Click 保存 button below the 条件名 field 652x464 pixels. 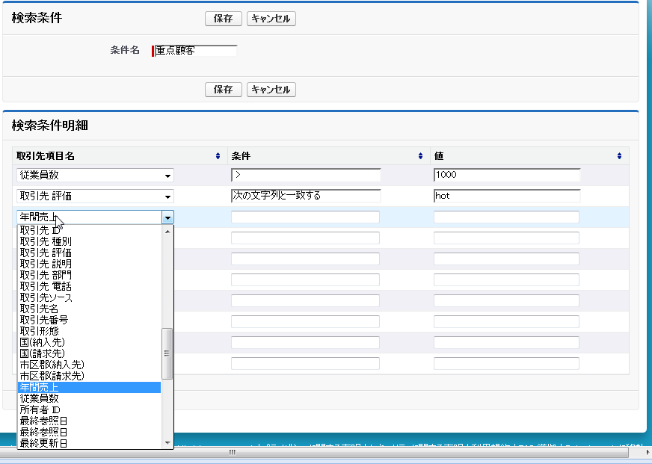click(224, 90)
